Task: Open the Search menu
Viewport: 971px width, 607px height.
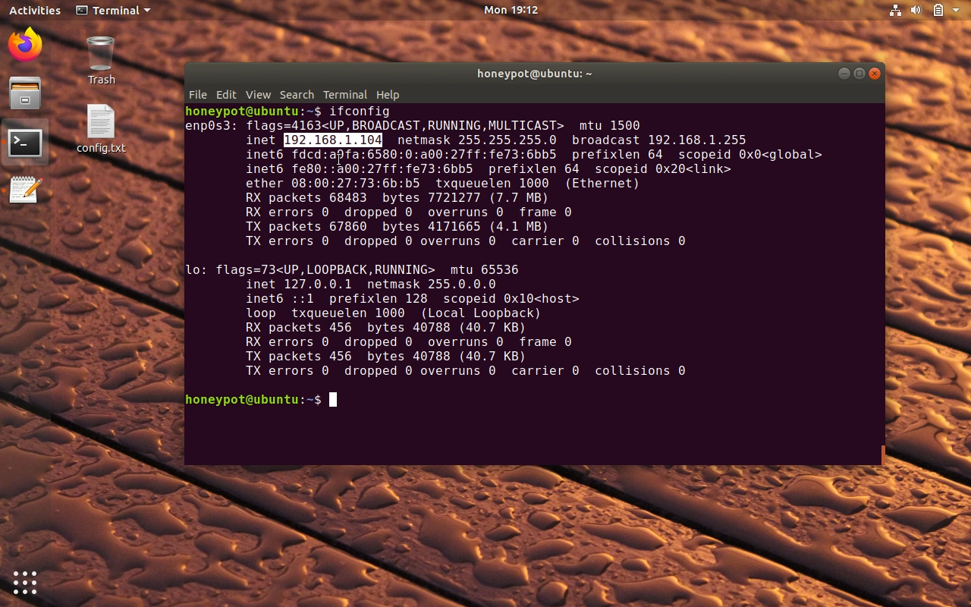Action: click(x=297, y=95)
